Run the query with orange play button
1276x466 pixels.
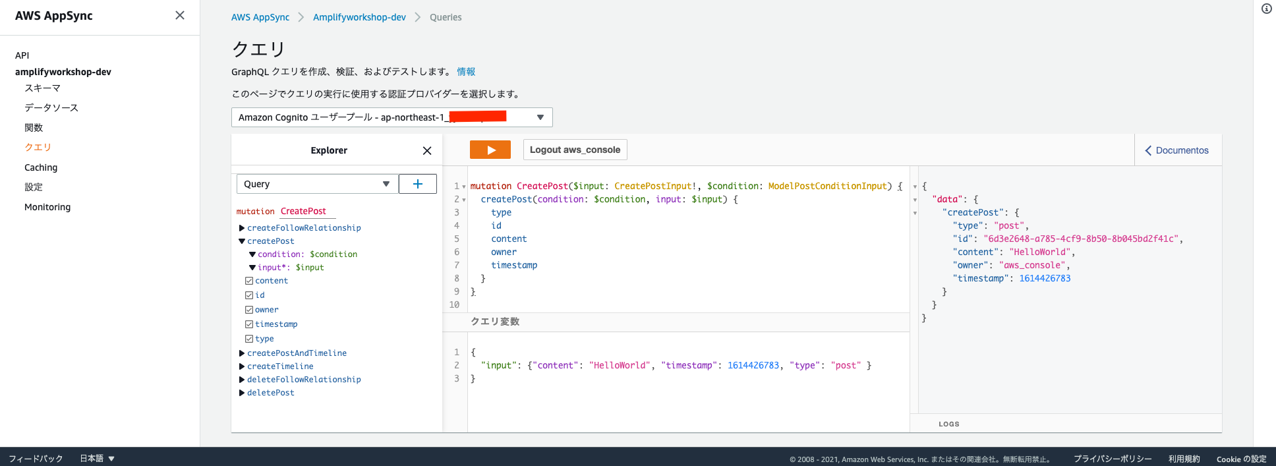490,150
